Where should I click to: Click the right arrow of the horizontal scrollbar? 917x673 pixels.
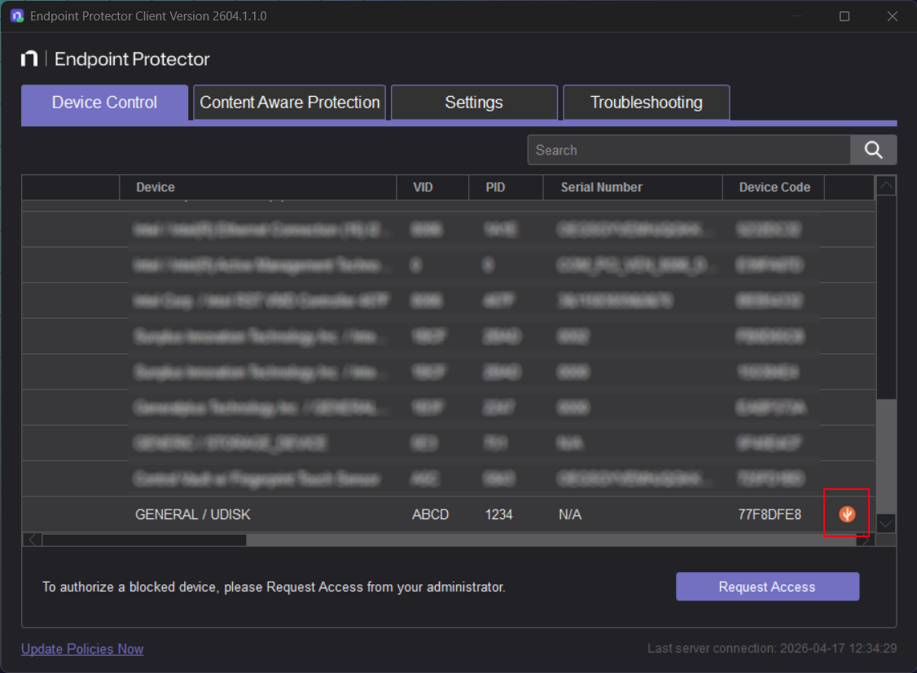click(865, 539)
